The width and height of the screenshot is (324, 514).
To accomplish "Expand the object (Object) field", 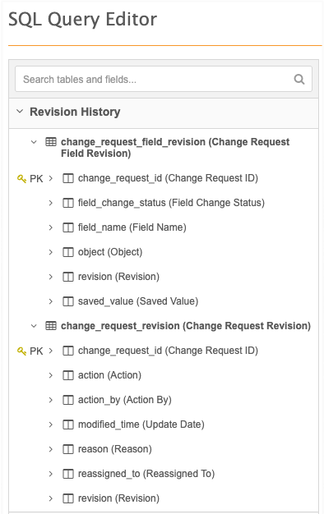I will click(50, 252).
